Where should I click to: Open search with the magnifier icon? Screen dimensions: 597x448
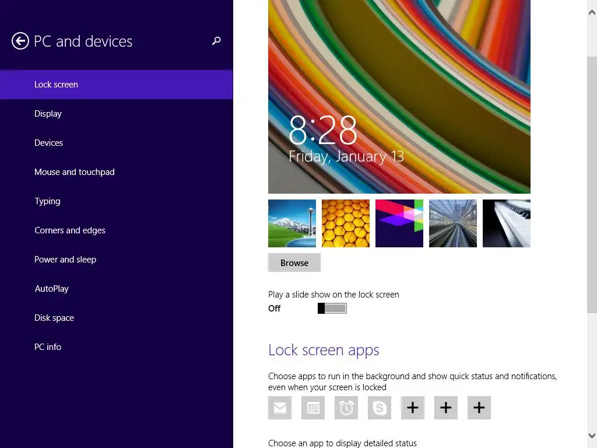tap(216, 41)
